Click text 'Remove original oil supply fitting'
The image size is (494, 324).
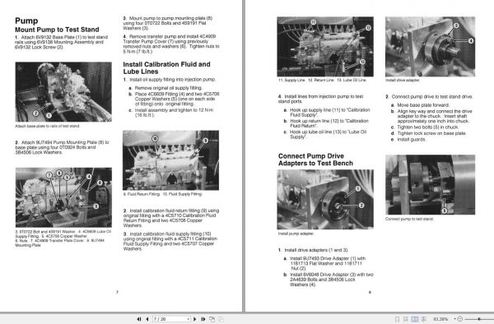coord(169,88)
